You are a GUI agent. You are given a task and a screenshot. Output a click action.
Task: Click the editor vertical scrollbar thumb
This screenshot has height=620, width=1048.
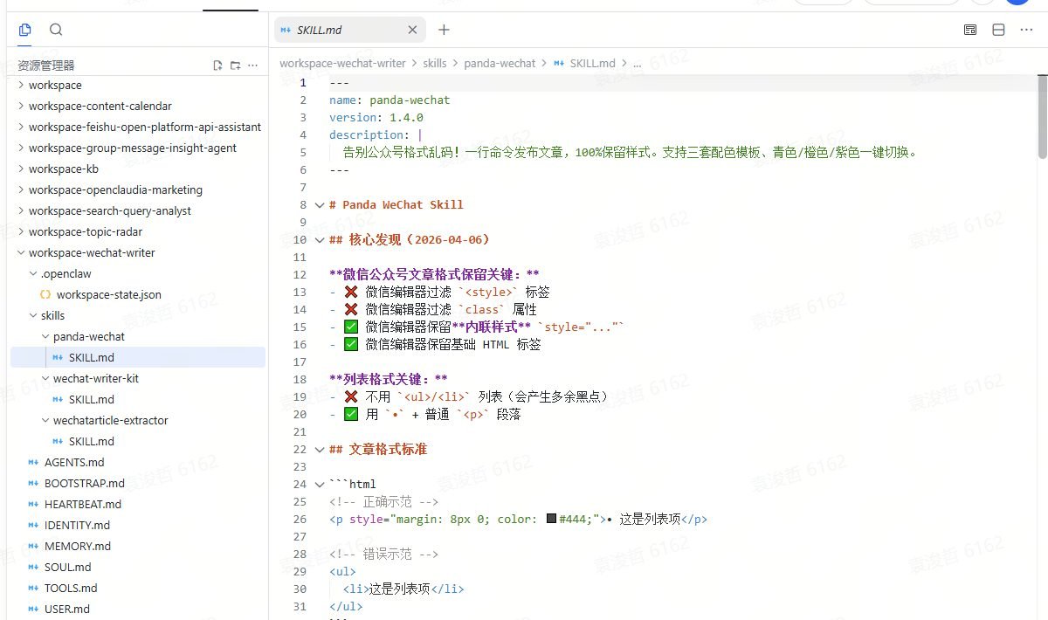(x=1043, y=116)
